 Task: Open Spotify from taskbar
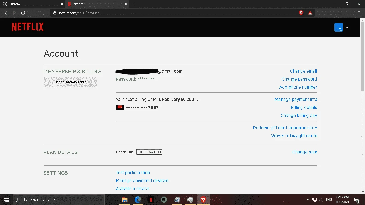tap(164, 200)
